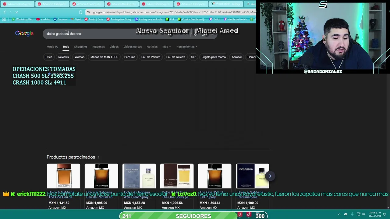Open the Camaras bookmark
The width and height of the screenshot is (390, 219).
click(60, 19)
